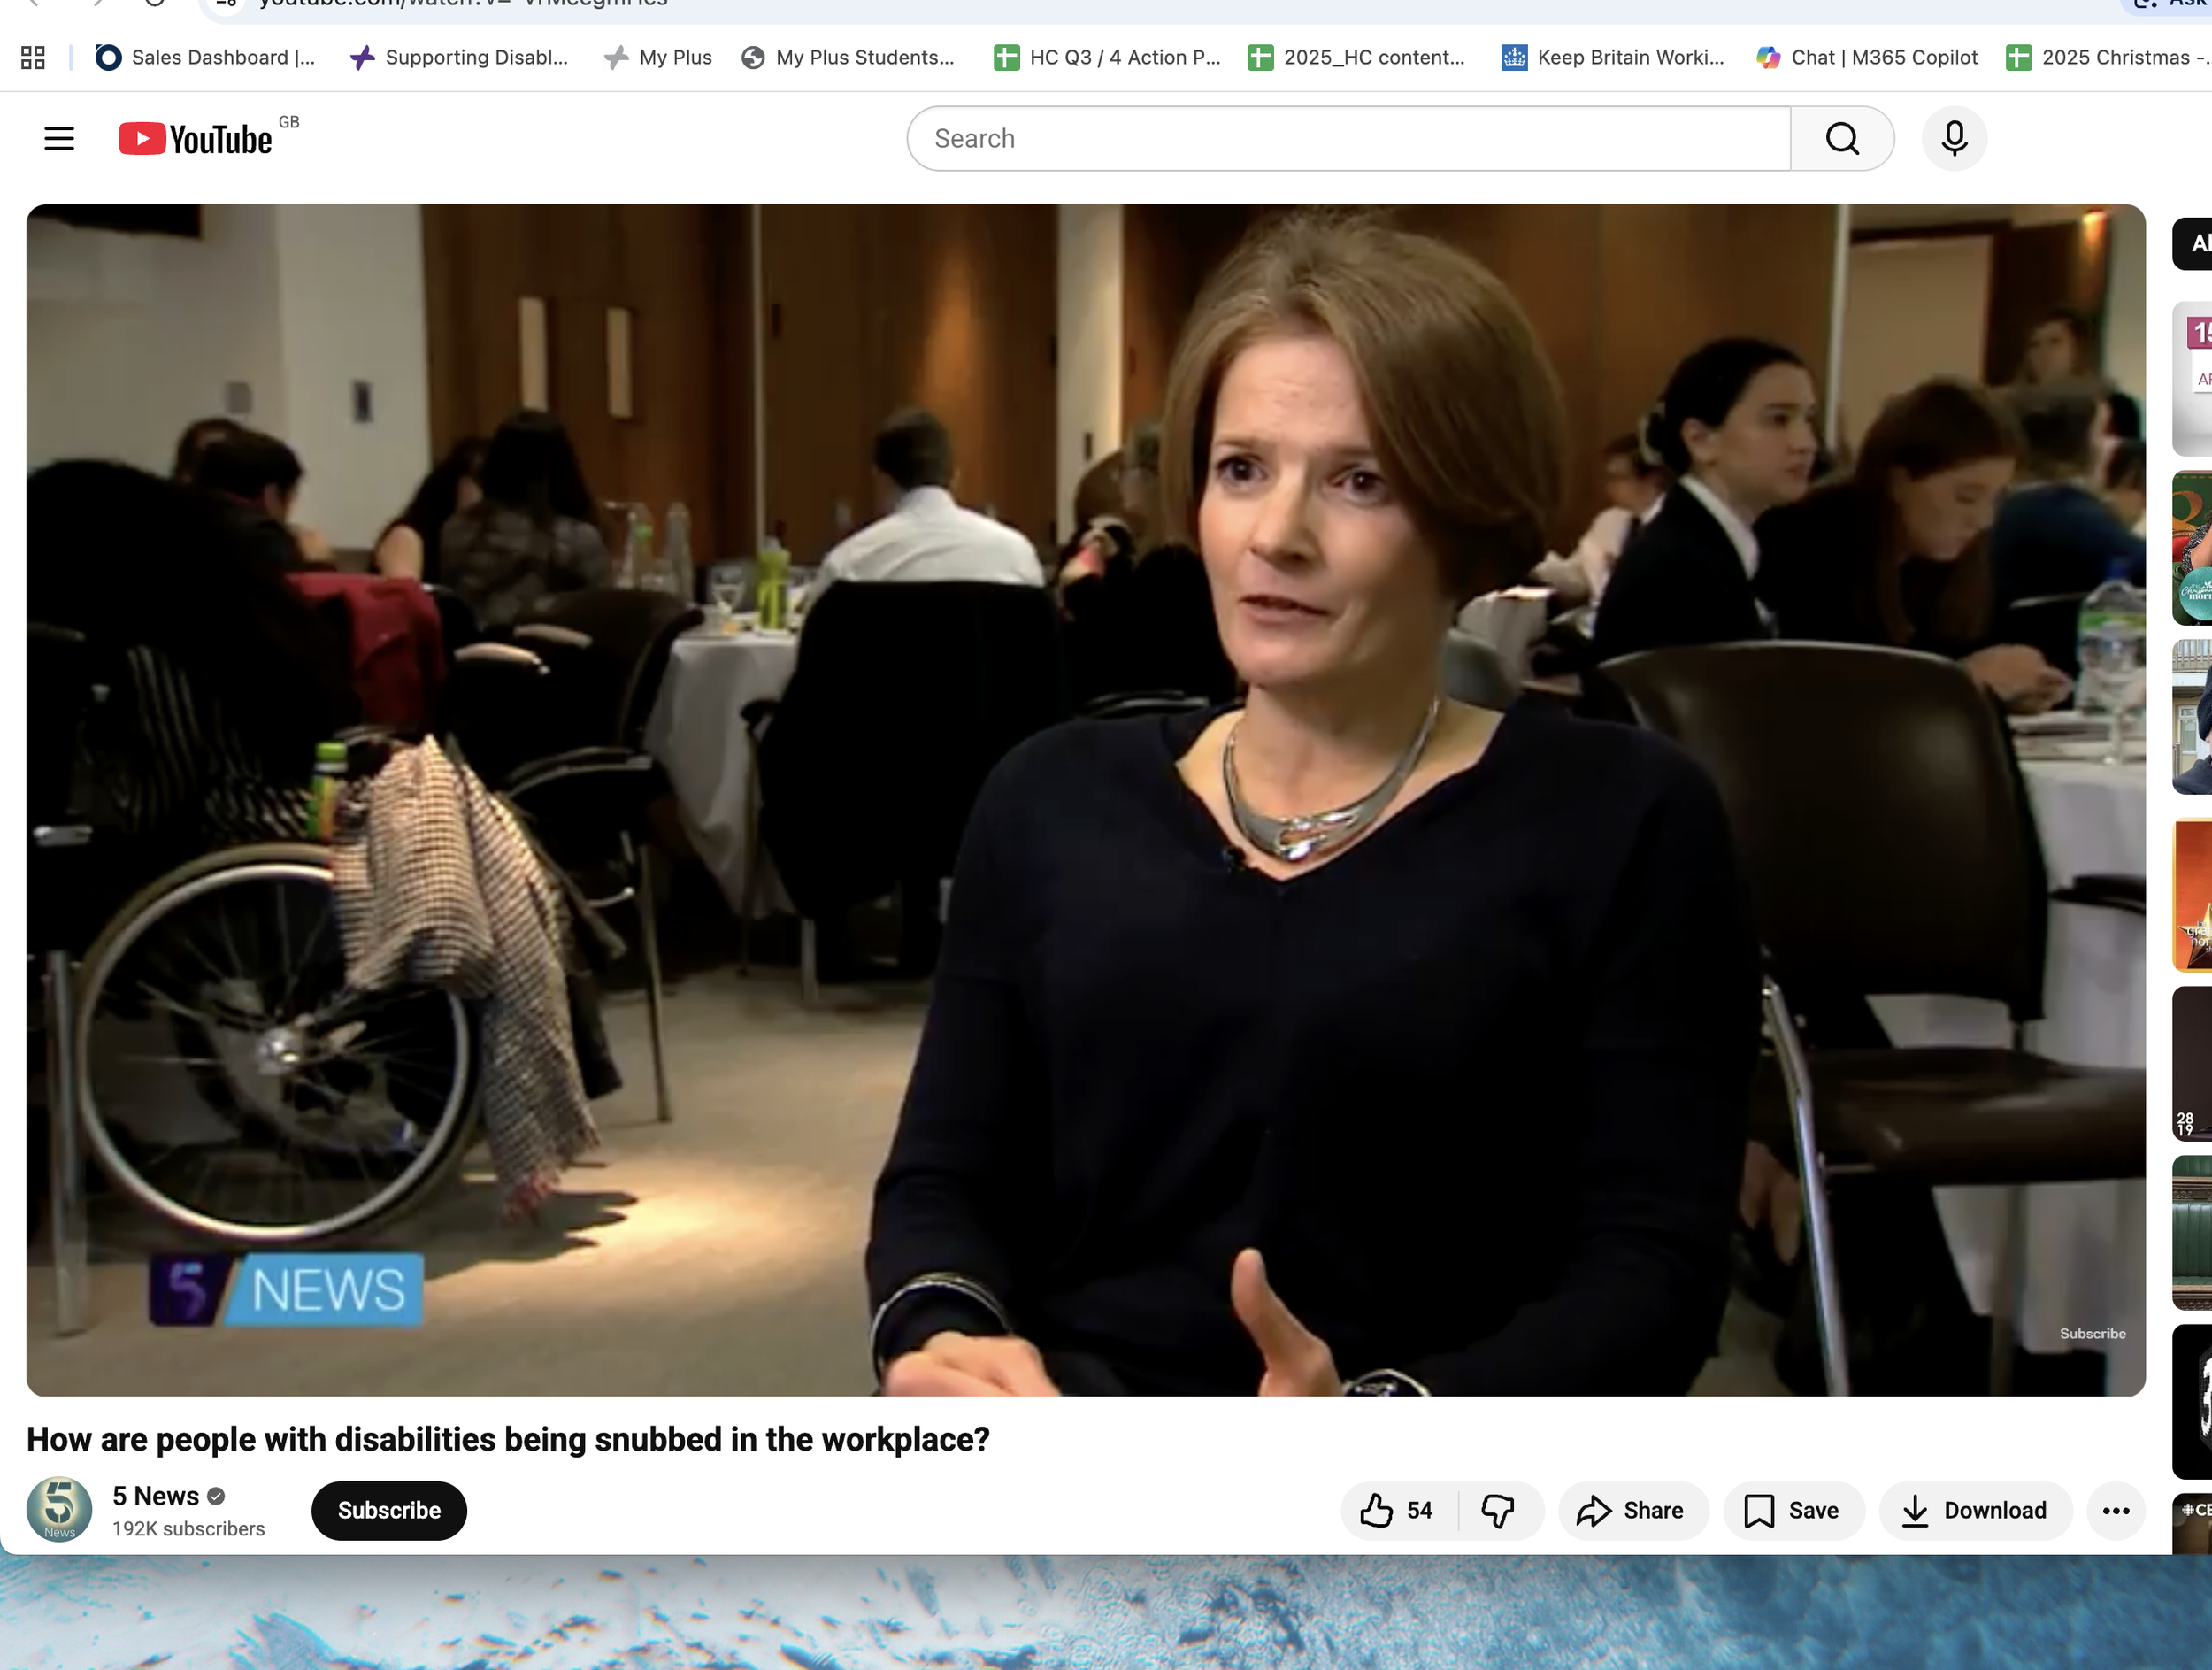Open the My Plus Students... bookmark
The height and width of the screenshot is (1670, 2212).
pyautogui.click(x=848, y=57)
